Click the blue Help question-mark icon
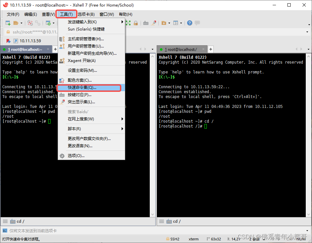312x243 pixels. [x=190, y=23]
